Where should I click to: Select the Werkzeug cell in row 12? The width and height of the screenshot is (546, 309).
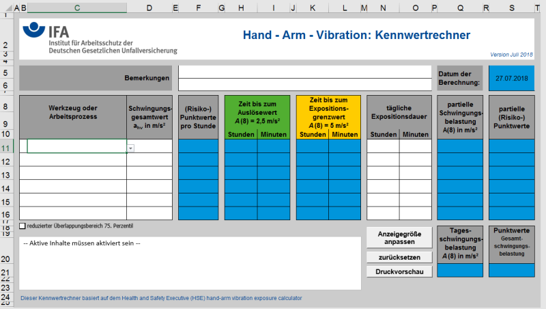(x=73, y=160)
